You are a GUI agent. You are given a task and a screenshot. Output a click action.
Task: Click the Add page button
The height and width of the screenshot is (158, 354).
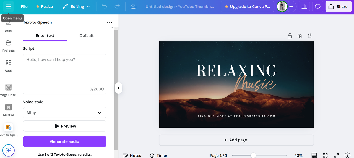(236, 140)
